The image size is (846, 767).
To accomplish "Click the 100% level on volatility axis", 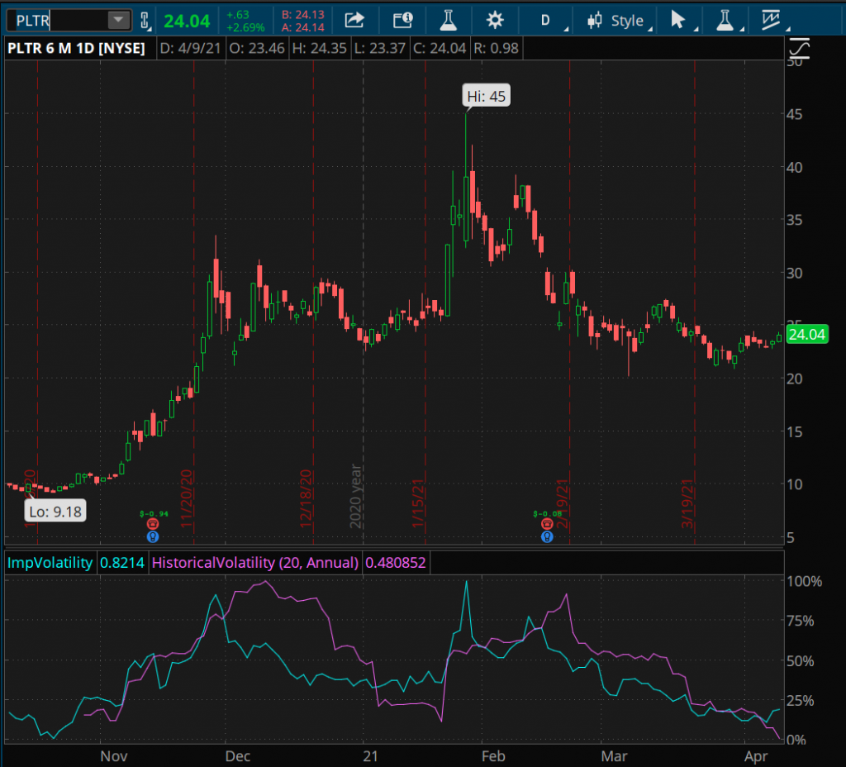I will click(805, 581).
